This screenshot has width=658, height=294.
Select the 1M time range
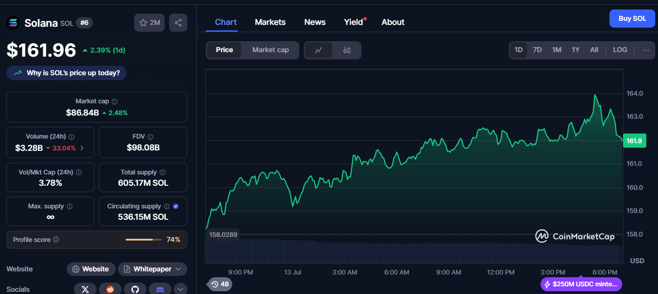pos(557,50)
